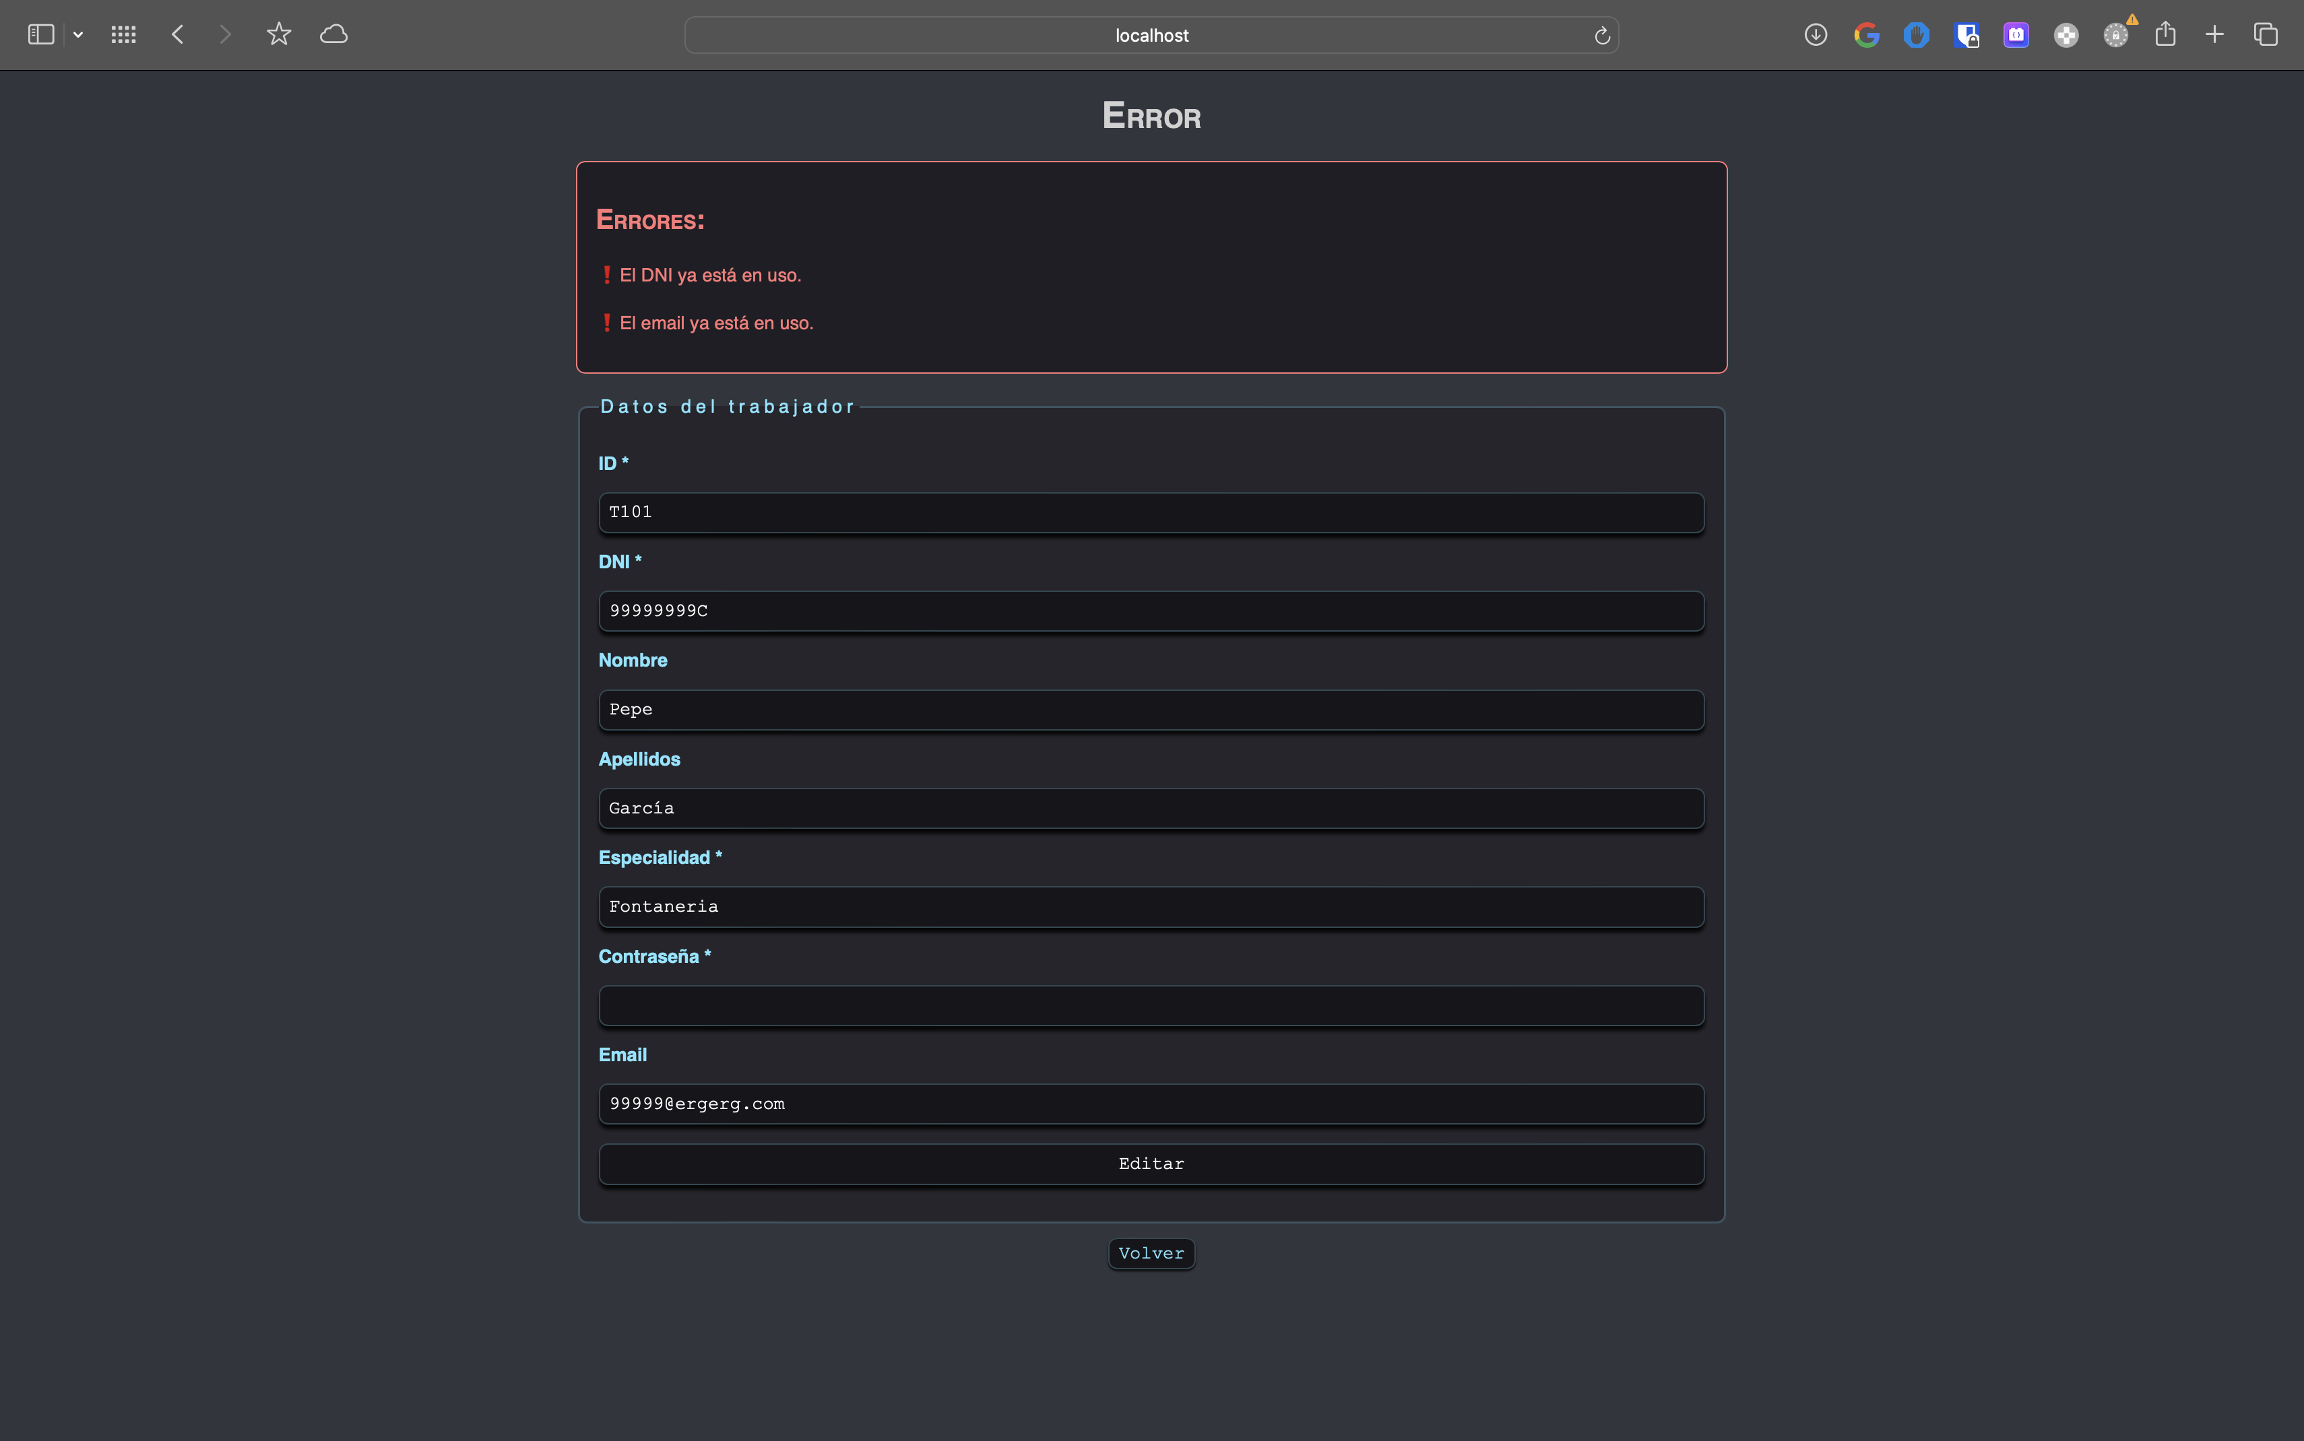Open the tab group grid overview
The image size is (2304, 1441).
124,35
